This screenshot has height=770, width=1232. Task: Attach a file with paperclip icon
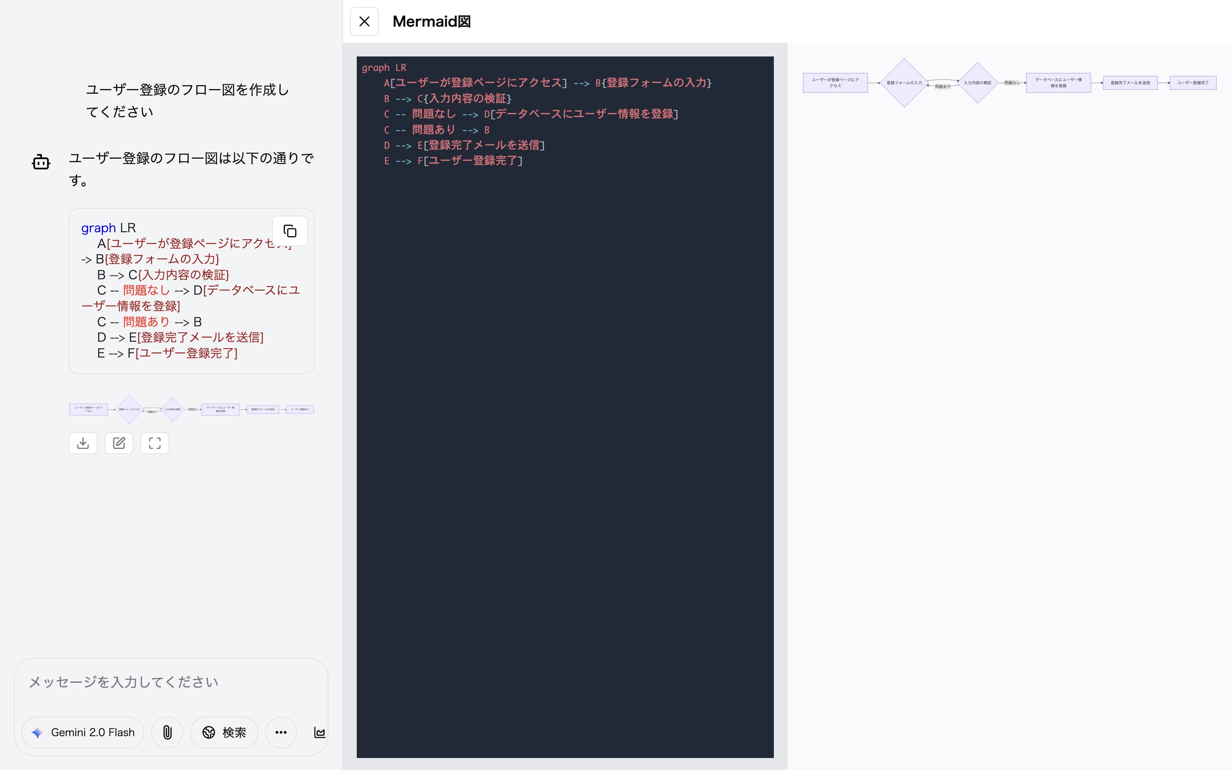167,732
